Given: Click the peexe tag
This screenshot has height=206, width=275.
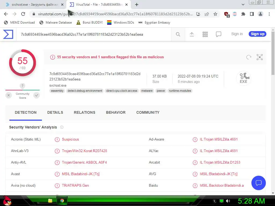Looking at the screenshot, I should (x=161, y=91).
